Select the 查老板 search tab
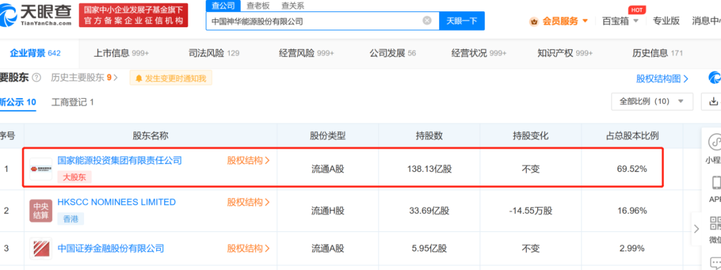Image resolution: width=721 pixels, height=270 pixels. pyautogui.click(x=258, y=5)
